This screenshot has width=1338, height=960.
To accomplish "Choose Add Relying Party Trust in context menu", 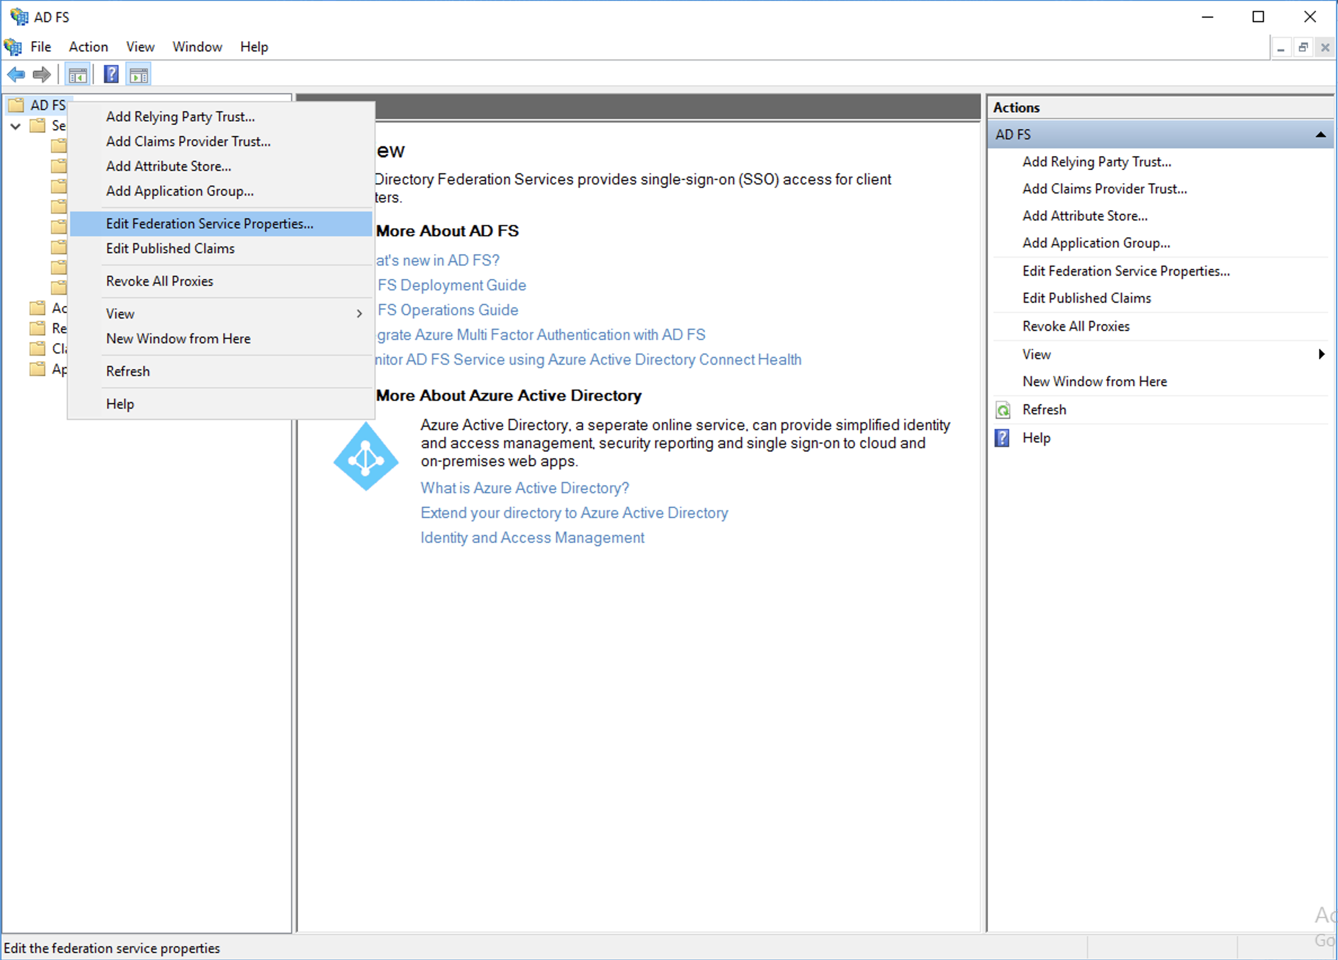I will tap(221, 117).
